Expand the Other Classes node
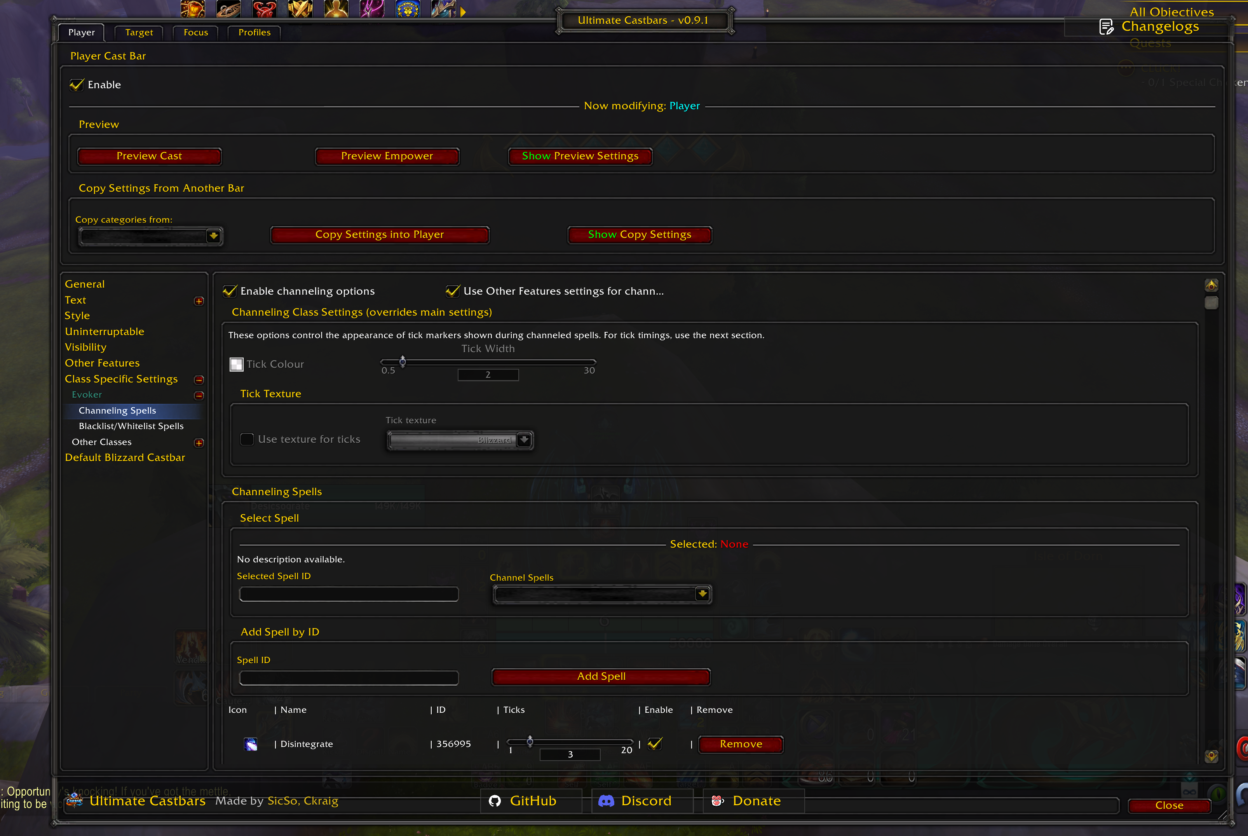Screen dimensions: 1248x836 199,443
